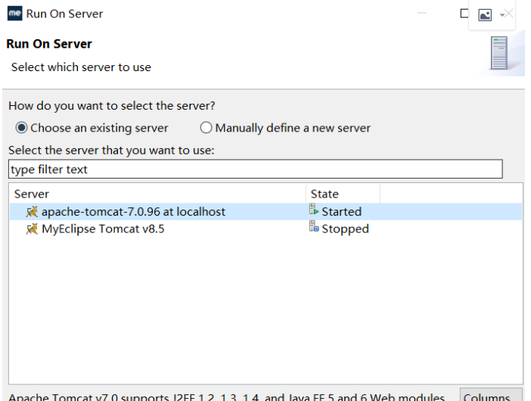The height and width of the screenshot is (401, 531).
Task: Click the Stopped state icon
Action: pos(314,226)
